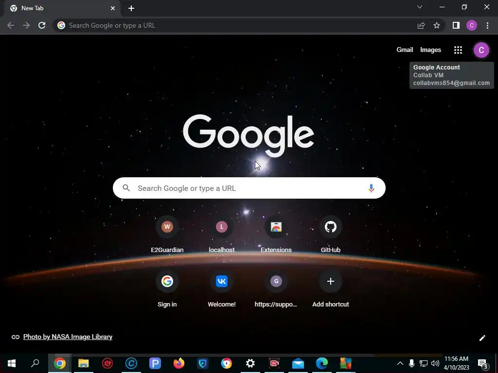Open Microsoft Edge from taskbar
The height and width of the screenshot is (373, 498).
[322, 363]
